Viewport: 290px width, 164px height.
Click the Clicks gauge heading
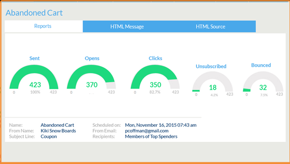click(x=155, y=59)
